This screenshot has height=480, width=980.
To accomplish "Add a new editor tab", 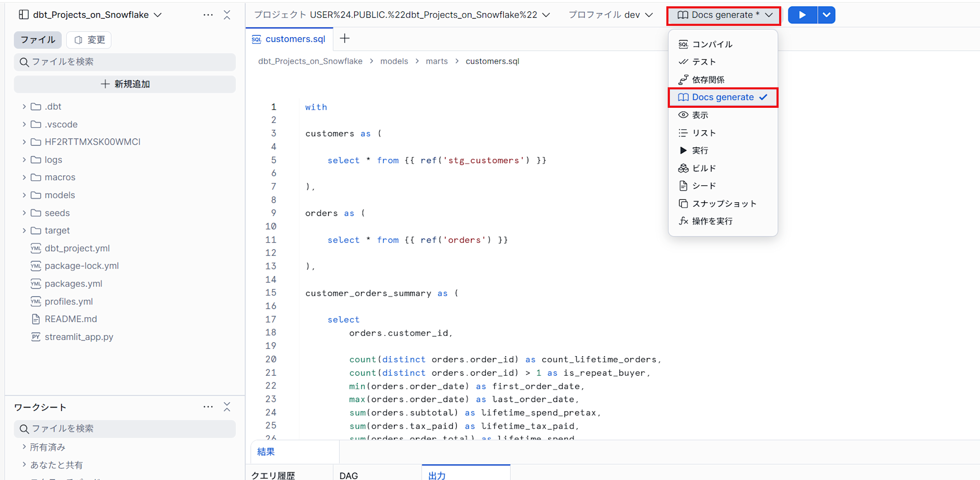I will 345,39.
